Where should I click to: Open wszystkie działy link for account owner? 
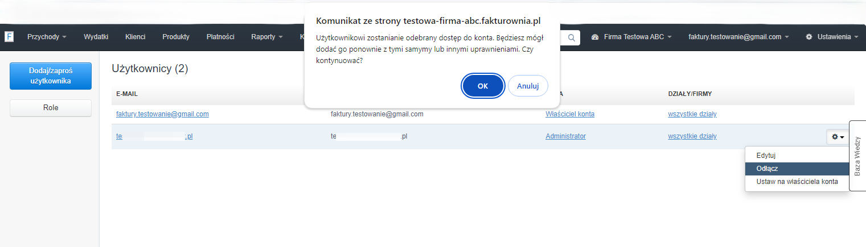coord(692,114)
